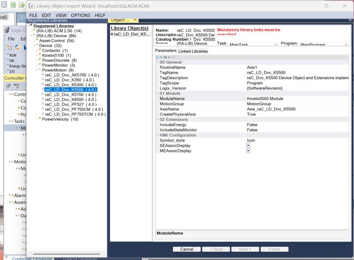Image resolution: width=354 pixels, height=260 pixels.
Task: Click the MEAssocDisplay value button
Action: [248, 151]
